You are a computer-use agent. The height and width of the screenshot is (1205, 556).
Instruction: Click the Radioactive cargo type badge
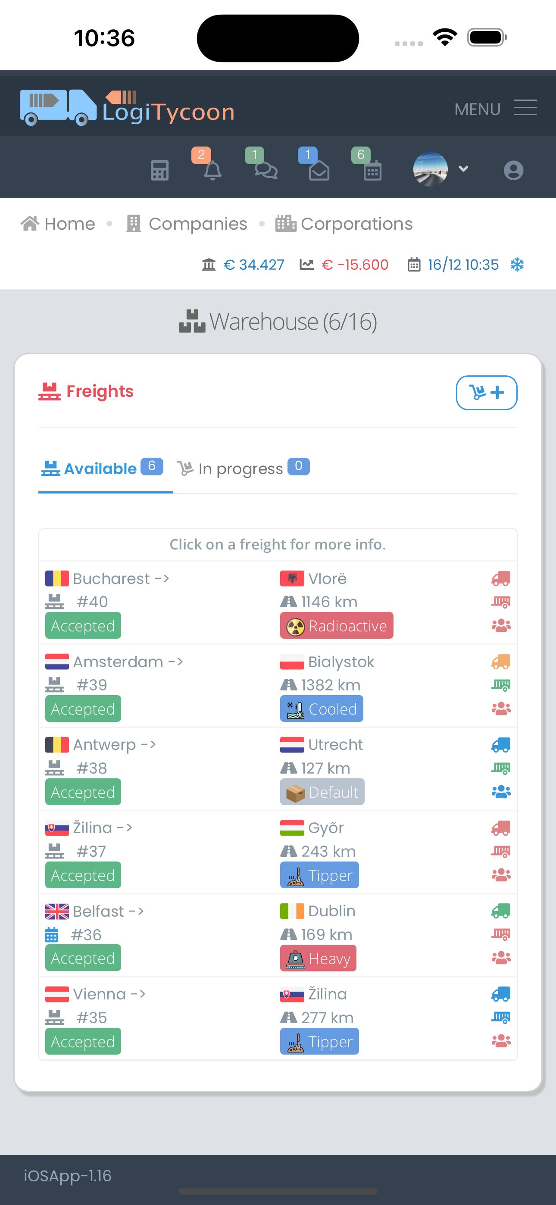click(x=337, y=625)
